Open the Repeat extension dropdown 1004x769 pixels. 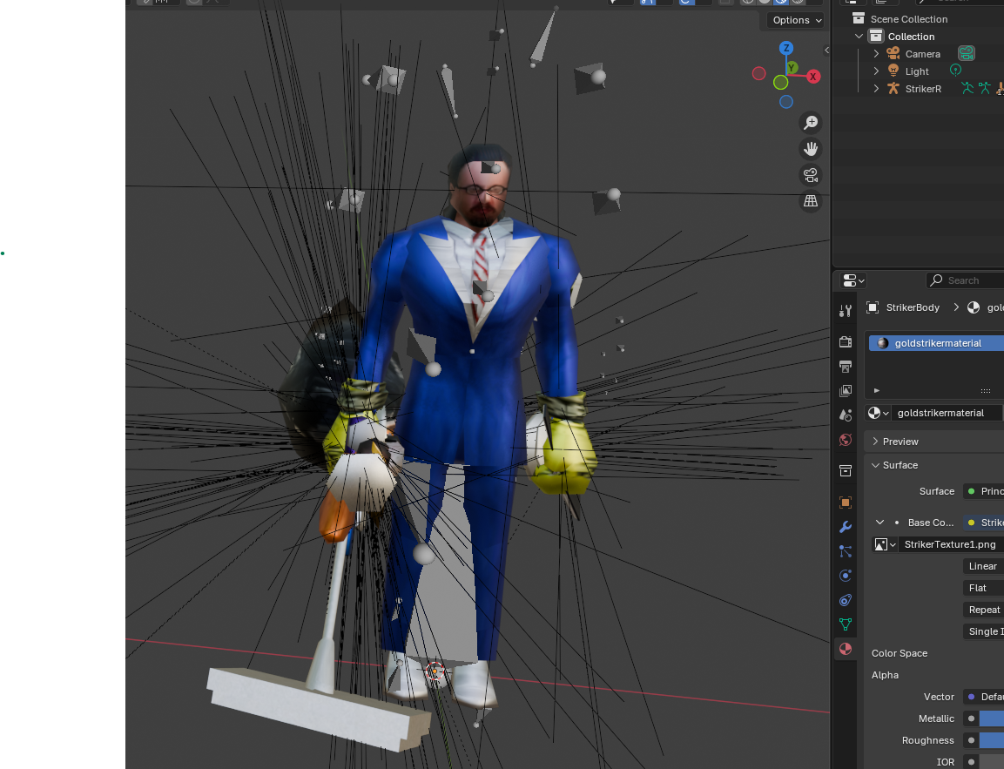click(x=983, y=610)
